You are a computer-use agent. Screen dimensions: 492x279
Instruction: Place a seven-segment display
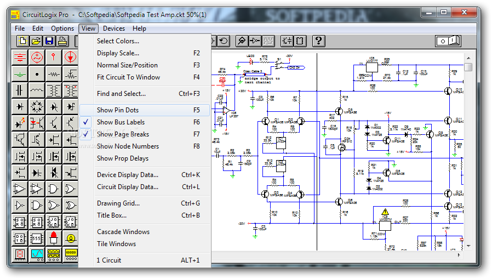[20, 254]
